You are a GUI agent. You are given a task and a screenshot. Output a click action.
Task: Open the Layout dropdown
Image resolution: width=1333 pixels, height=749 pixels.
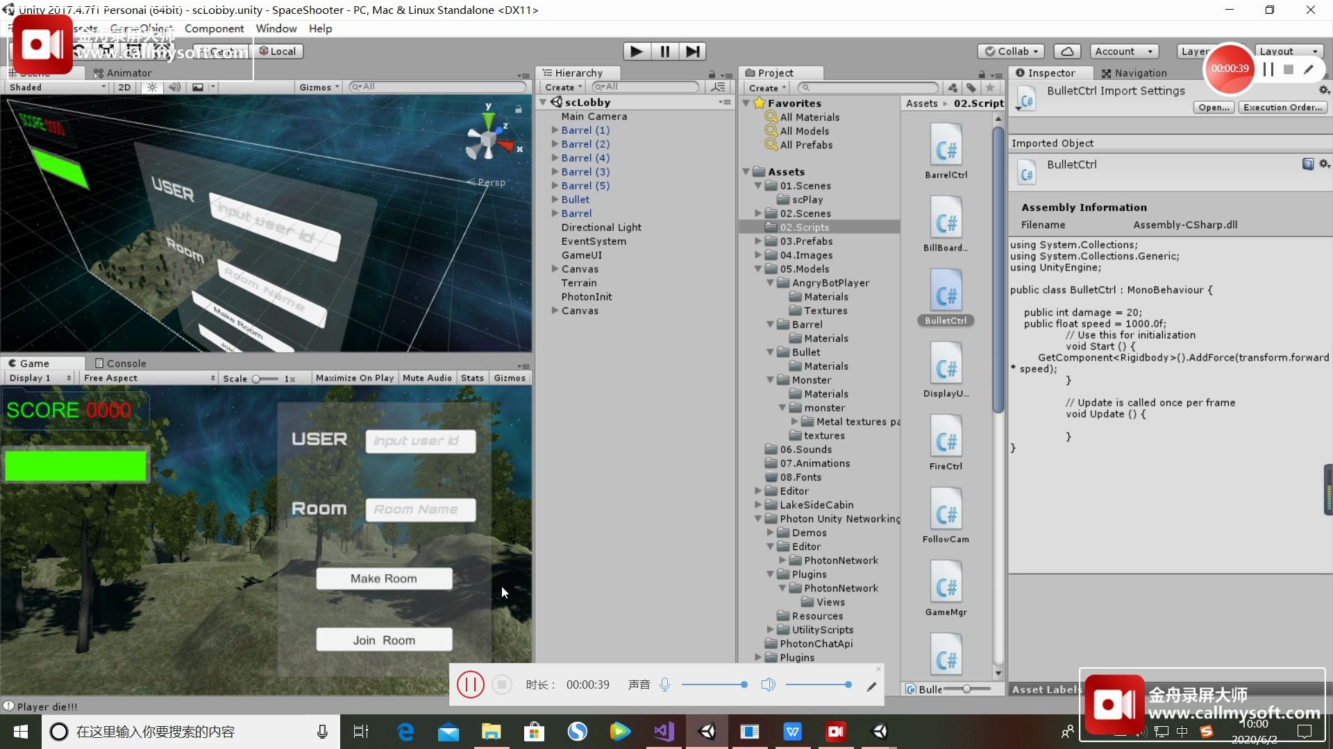coord(1288,51)
